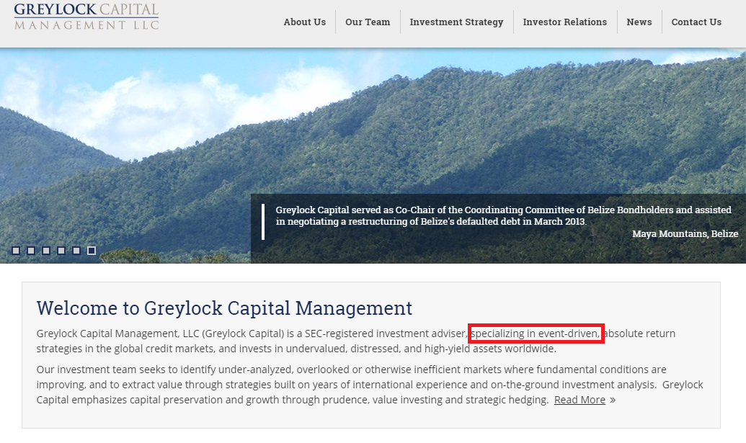Open Investment Strategy in the navigation
This screenshot has height=443, width=746.
click(456, 22)
